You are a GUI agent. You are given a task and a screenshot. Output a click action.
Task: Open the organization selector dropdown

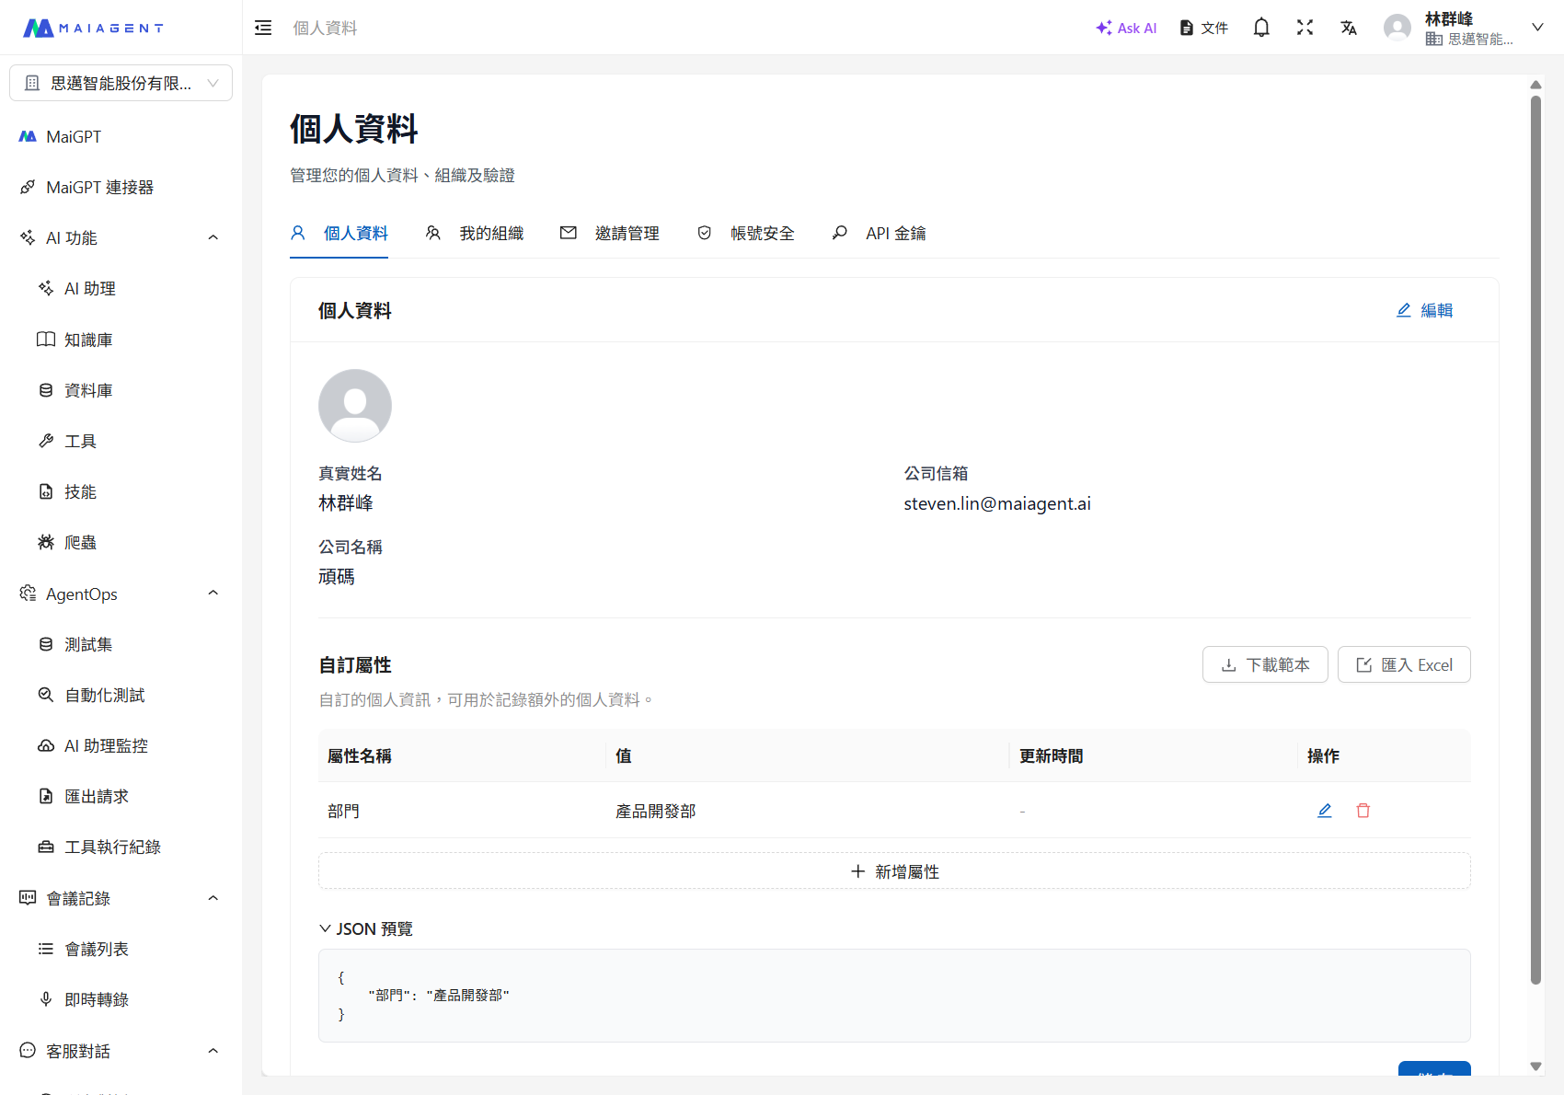click(121, 83)
